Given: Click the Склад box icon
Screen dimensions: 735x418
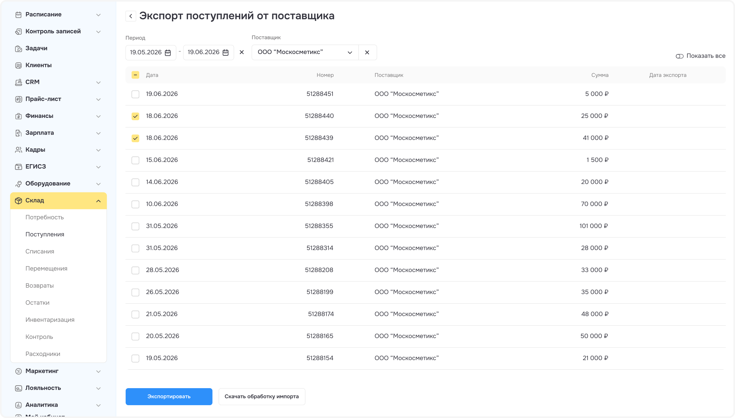Looking at the screenshot, I should point(18,200).
